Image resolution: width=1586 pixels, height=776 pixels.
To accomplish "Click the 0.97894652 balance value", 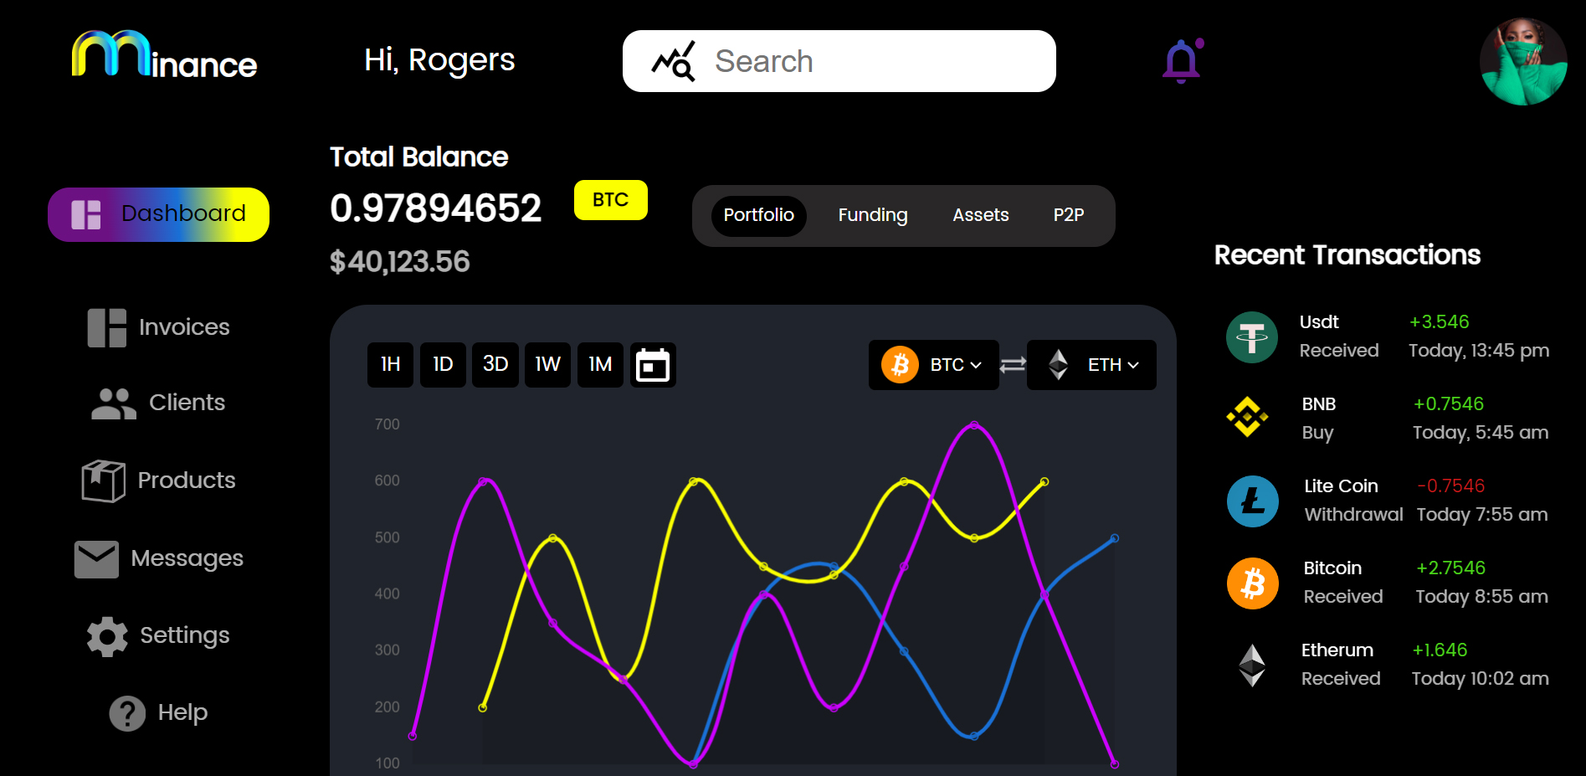I will click(x=436, y=208).
